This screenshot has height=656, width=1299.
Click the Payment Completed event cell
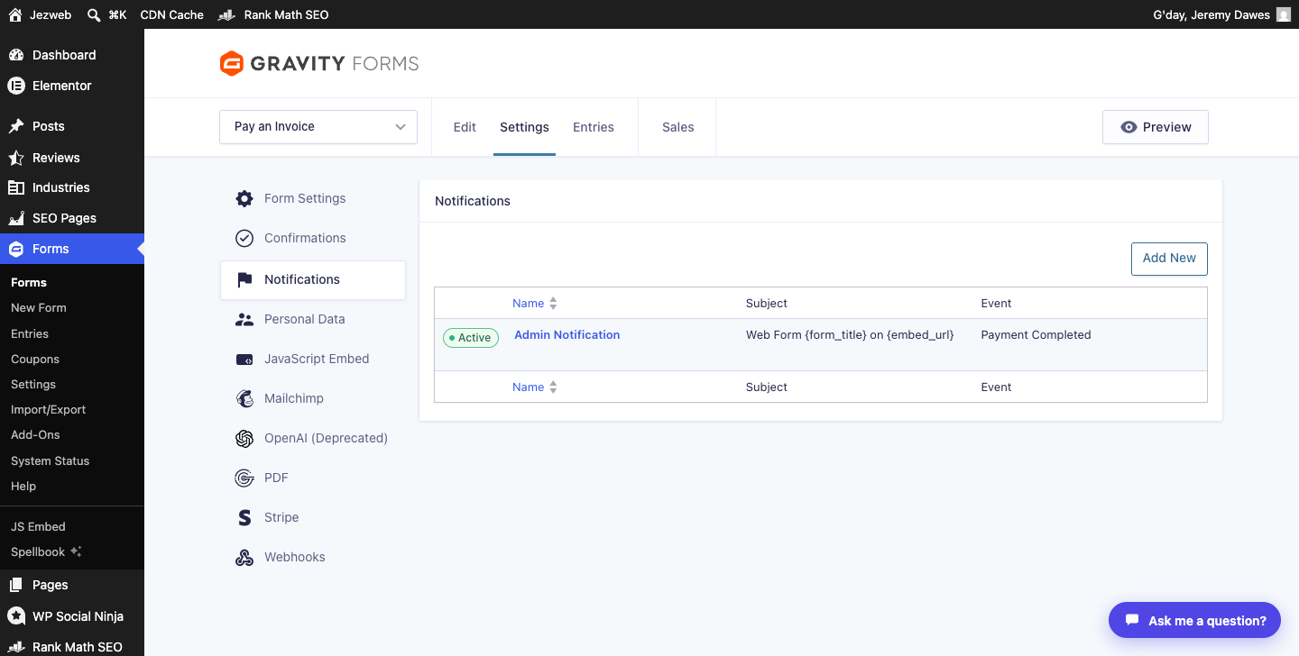coord(1036,334)
